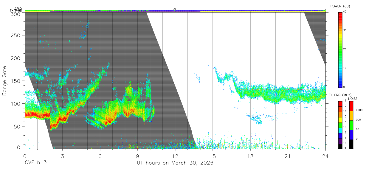Click the 3 hour tick label
The image size is (366, 169).
(x=62, y=156)
